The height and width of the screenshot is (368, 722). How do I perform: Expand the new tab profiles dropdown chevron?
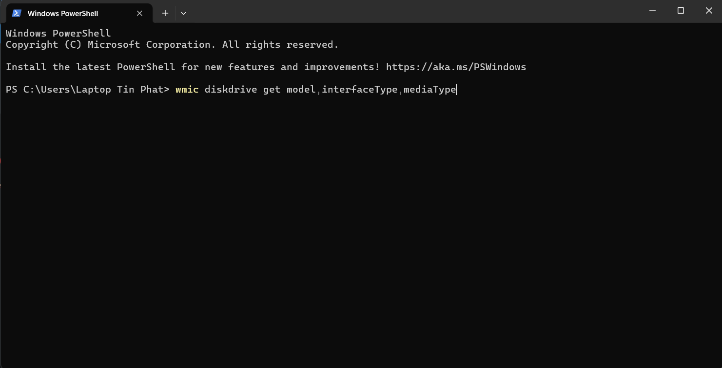pos(183,13)
